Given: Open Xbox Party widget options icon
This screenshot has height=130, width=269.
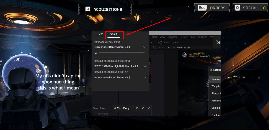Looking at the screenshot, I should pos(137,108).
